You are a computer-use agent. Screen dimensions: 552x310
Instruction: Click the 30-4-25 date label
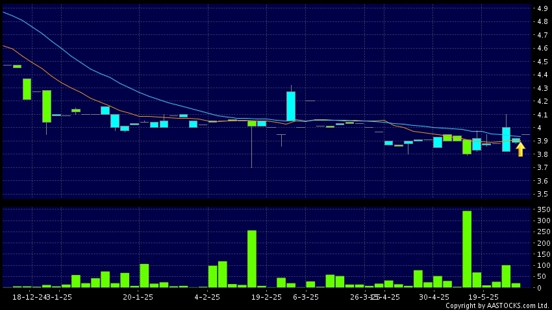pyautogui.click(x=434, y=297)
